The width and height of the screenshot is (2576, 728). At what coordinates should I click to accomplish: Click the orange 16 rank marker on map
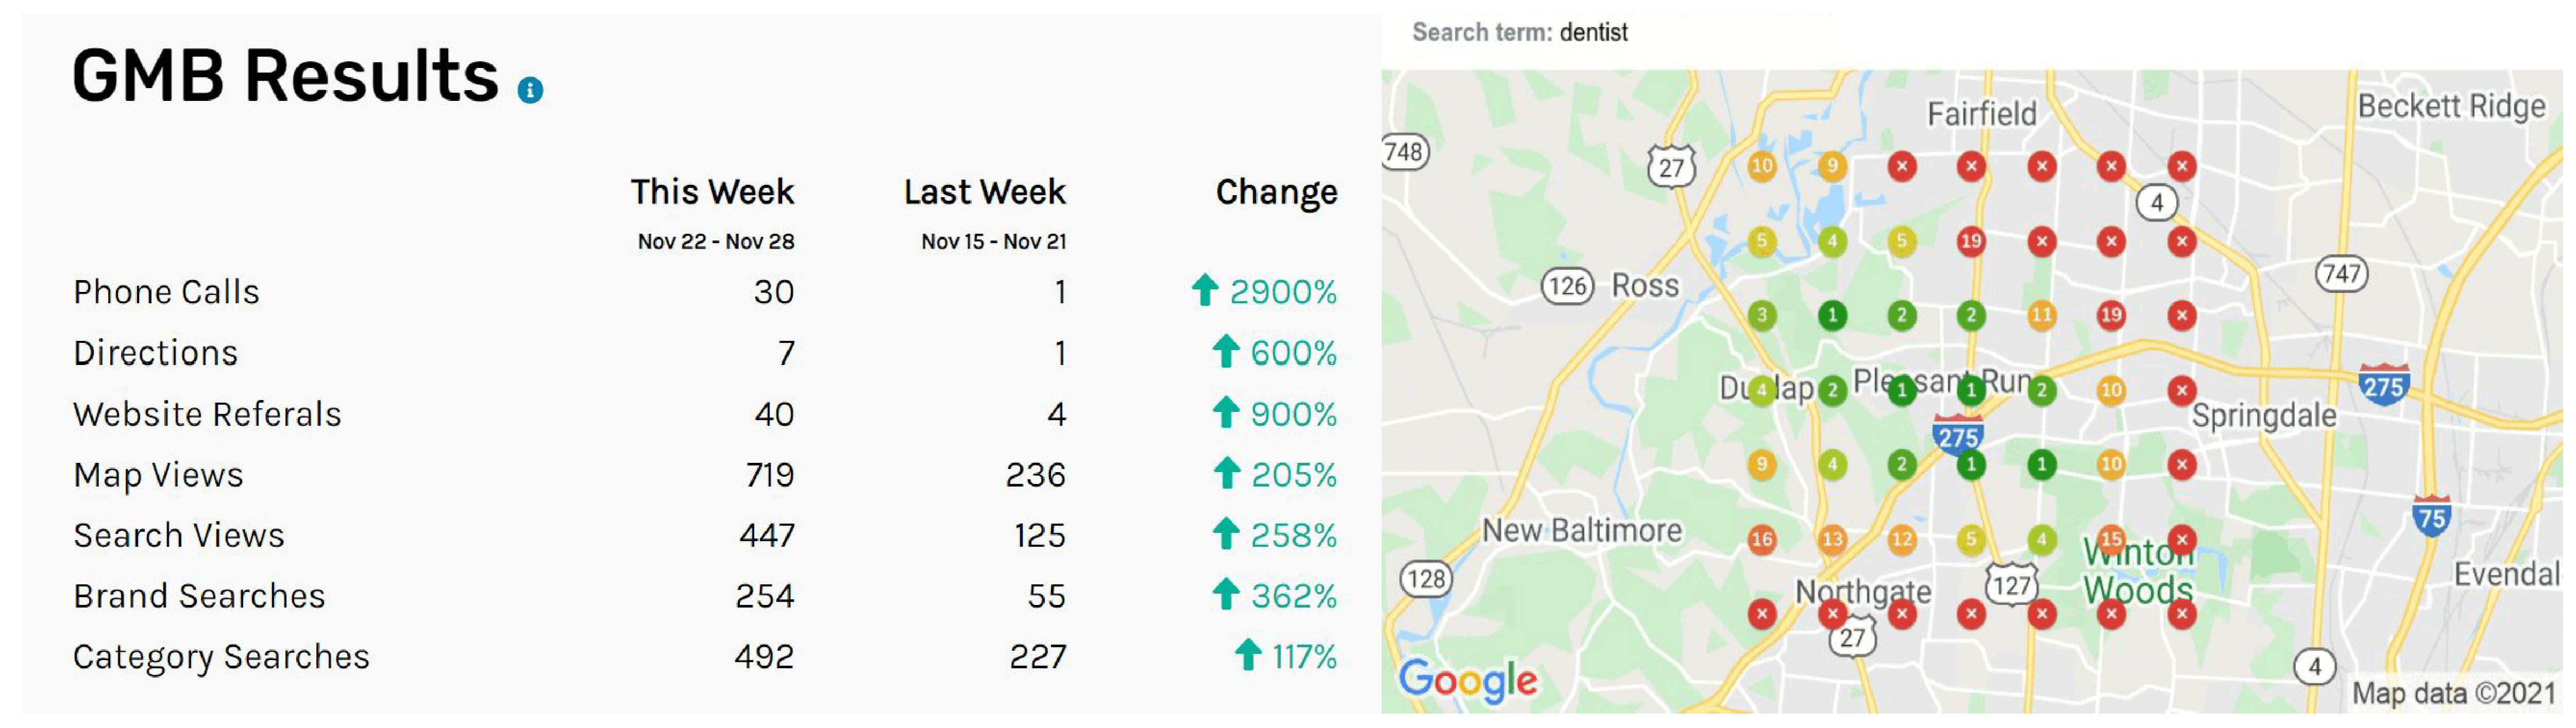pyautogui.click(x=1762, y=540)
